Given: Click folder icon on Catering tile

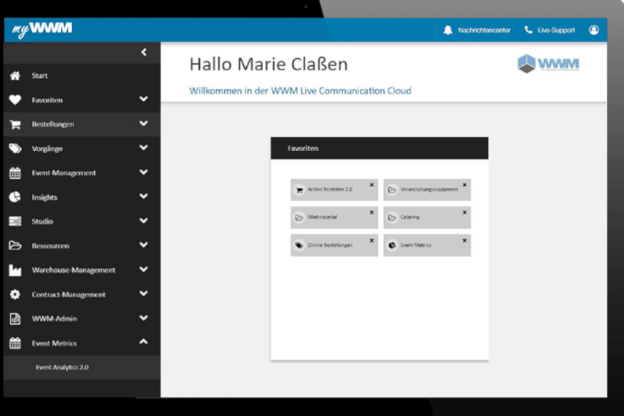Looking at the screenshot, I should (x=392, y=218).
